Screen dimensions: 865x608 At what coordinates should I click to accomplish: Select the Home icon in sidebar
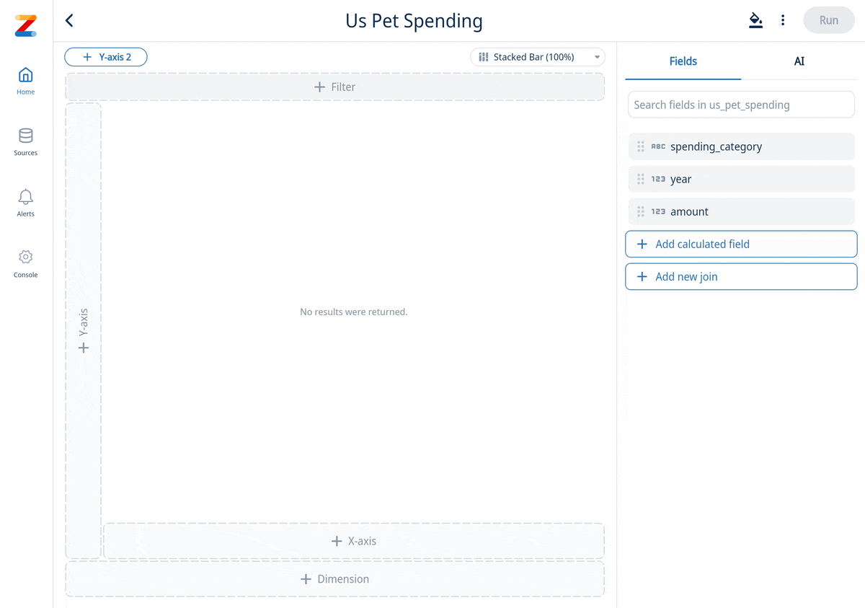pos(25,74)
